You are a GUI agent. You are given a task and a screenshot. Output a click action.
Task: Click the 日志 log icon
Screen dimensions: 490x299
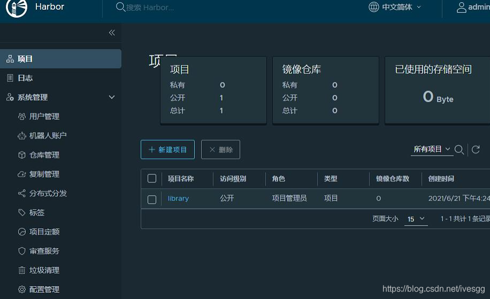[10, 78]
